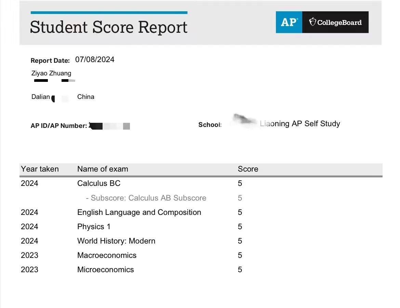400x308 pixels.
Task: Click the country name China
Action: coord(85,97)
